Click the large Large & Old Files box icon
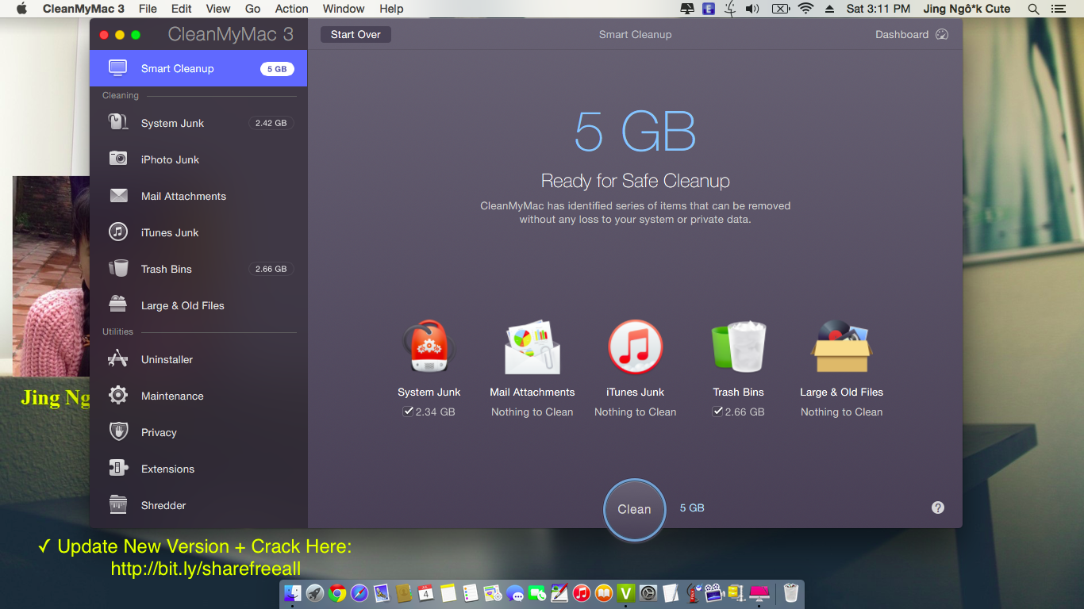 841,347
